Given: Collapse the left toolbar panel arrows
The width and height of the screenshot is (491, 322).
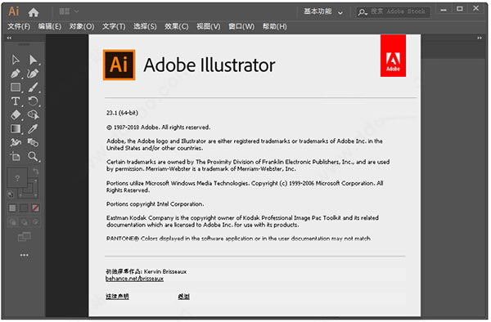Looking at the screenshot, I should (x=9, y=38).
